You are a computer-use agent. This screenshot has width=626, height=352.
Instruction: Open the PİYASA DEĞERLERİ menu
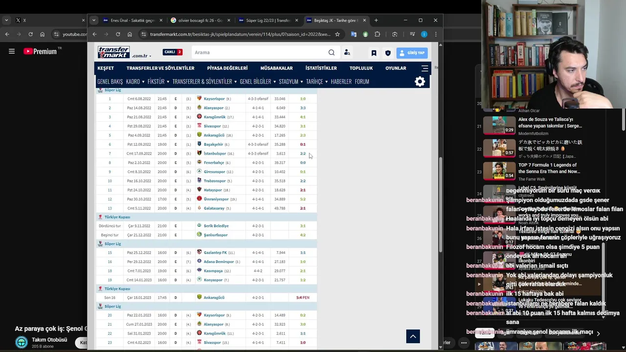pos(227,68)
